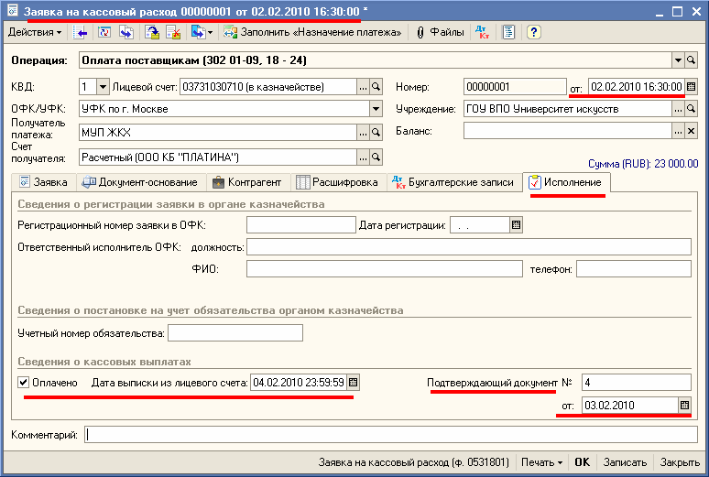Open calendar for confirming document date
Screen dimensions: 709x477
683,405
